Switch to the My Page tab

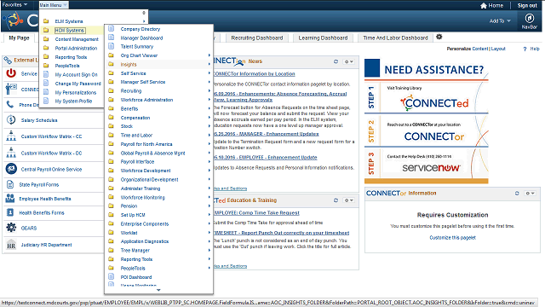[19, 38]
